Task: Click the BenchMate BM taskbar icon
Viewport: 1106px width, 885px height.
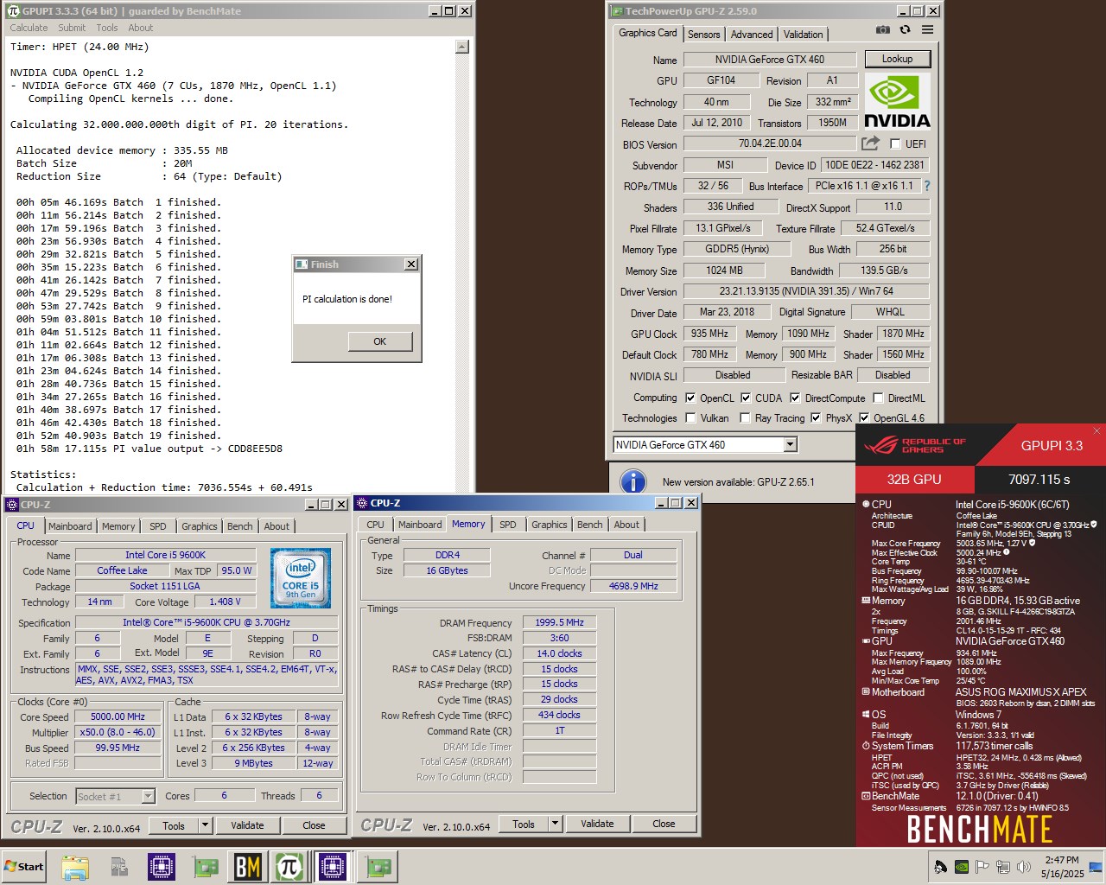Action: 248,866
